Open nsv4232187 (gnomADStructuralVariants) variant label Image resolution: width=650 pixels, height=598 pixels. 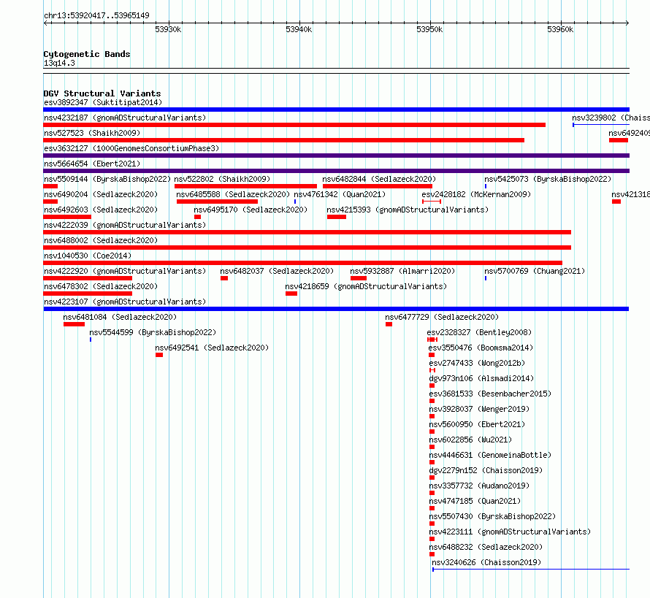point(125,118)
